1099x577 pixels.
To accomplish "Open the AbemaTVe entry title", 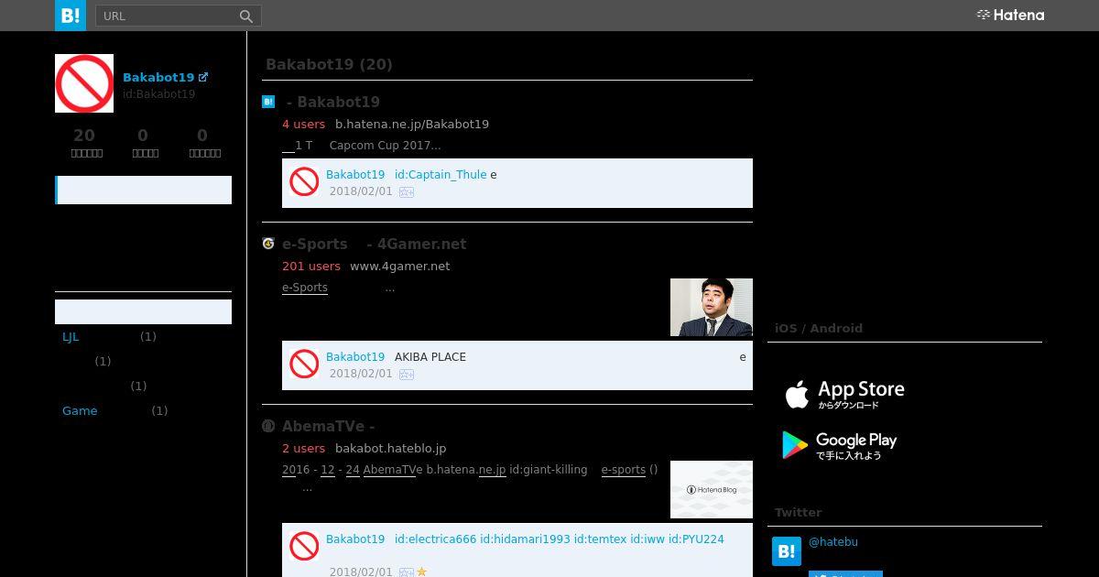I will tap(328, 426).
